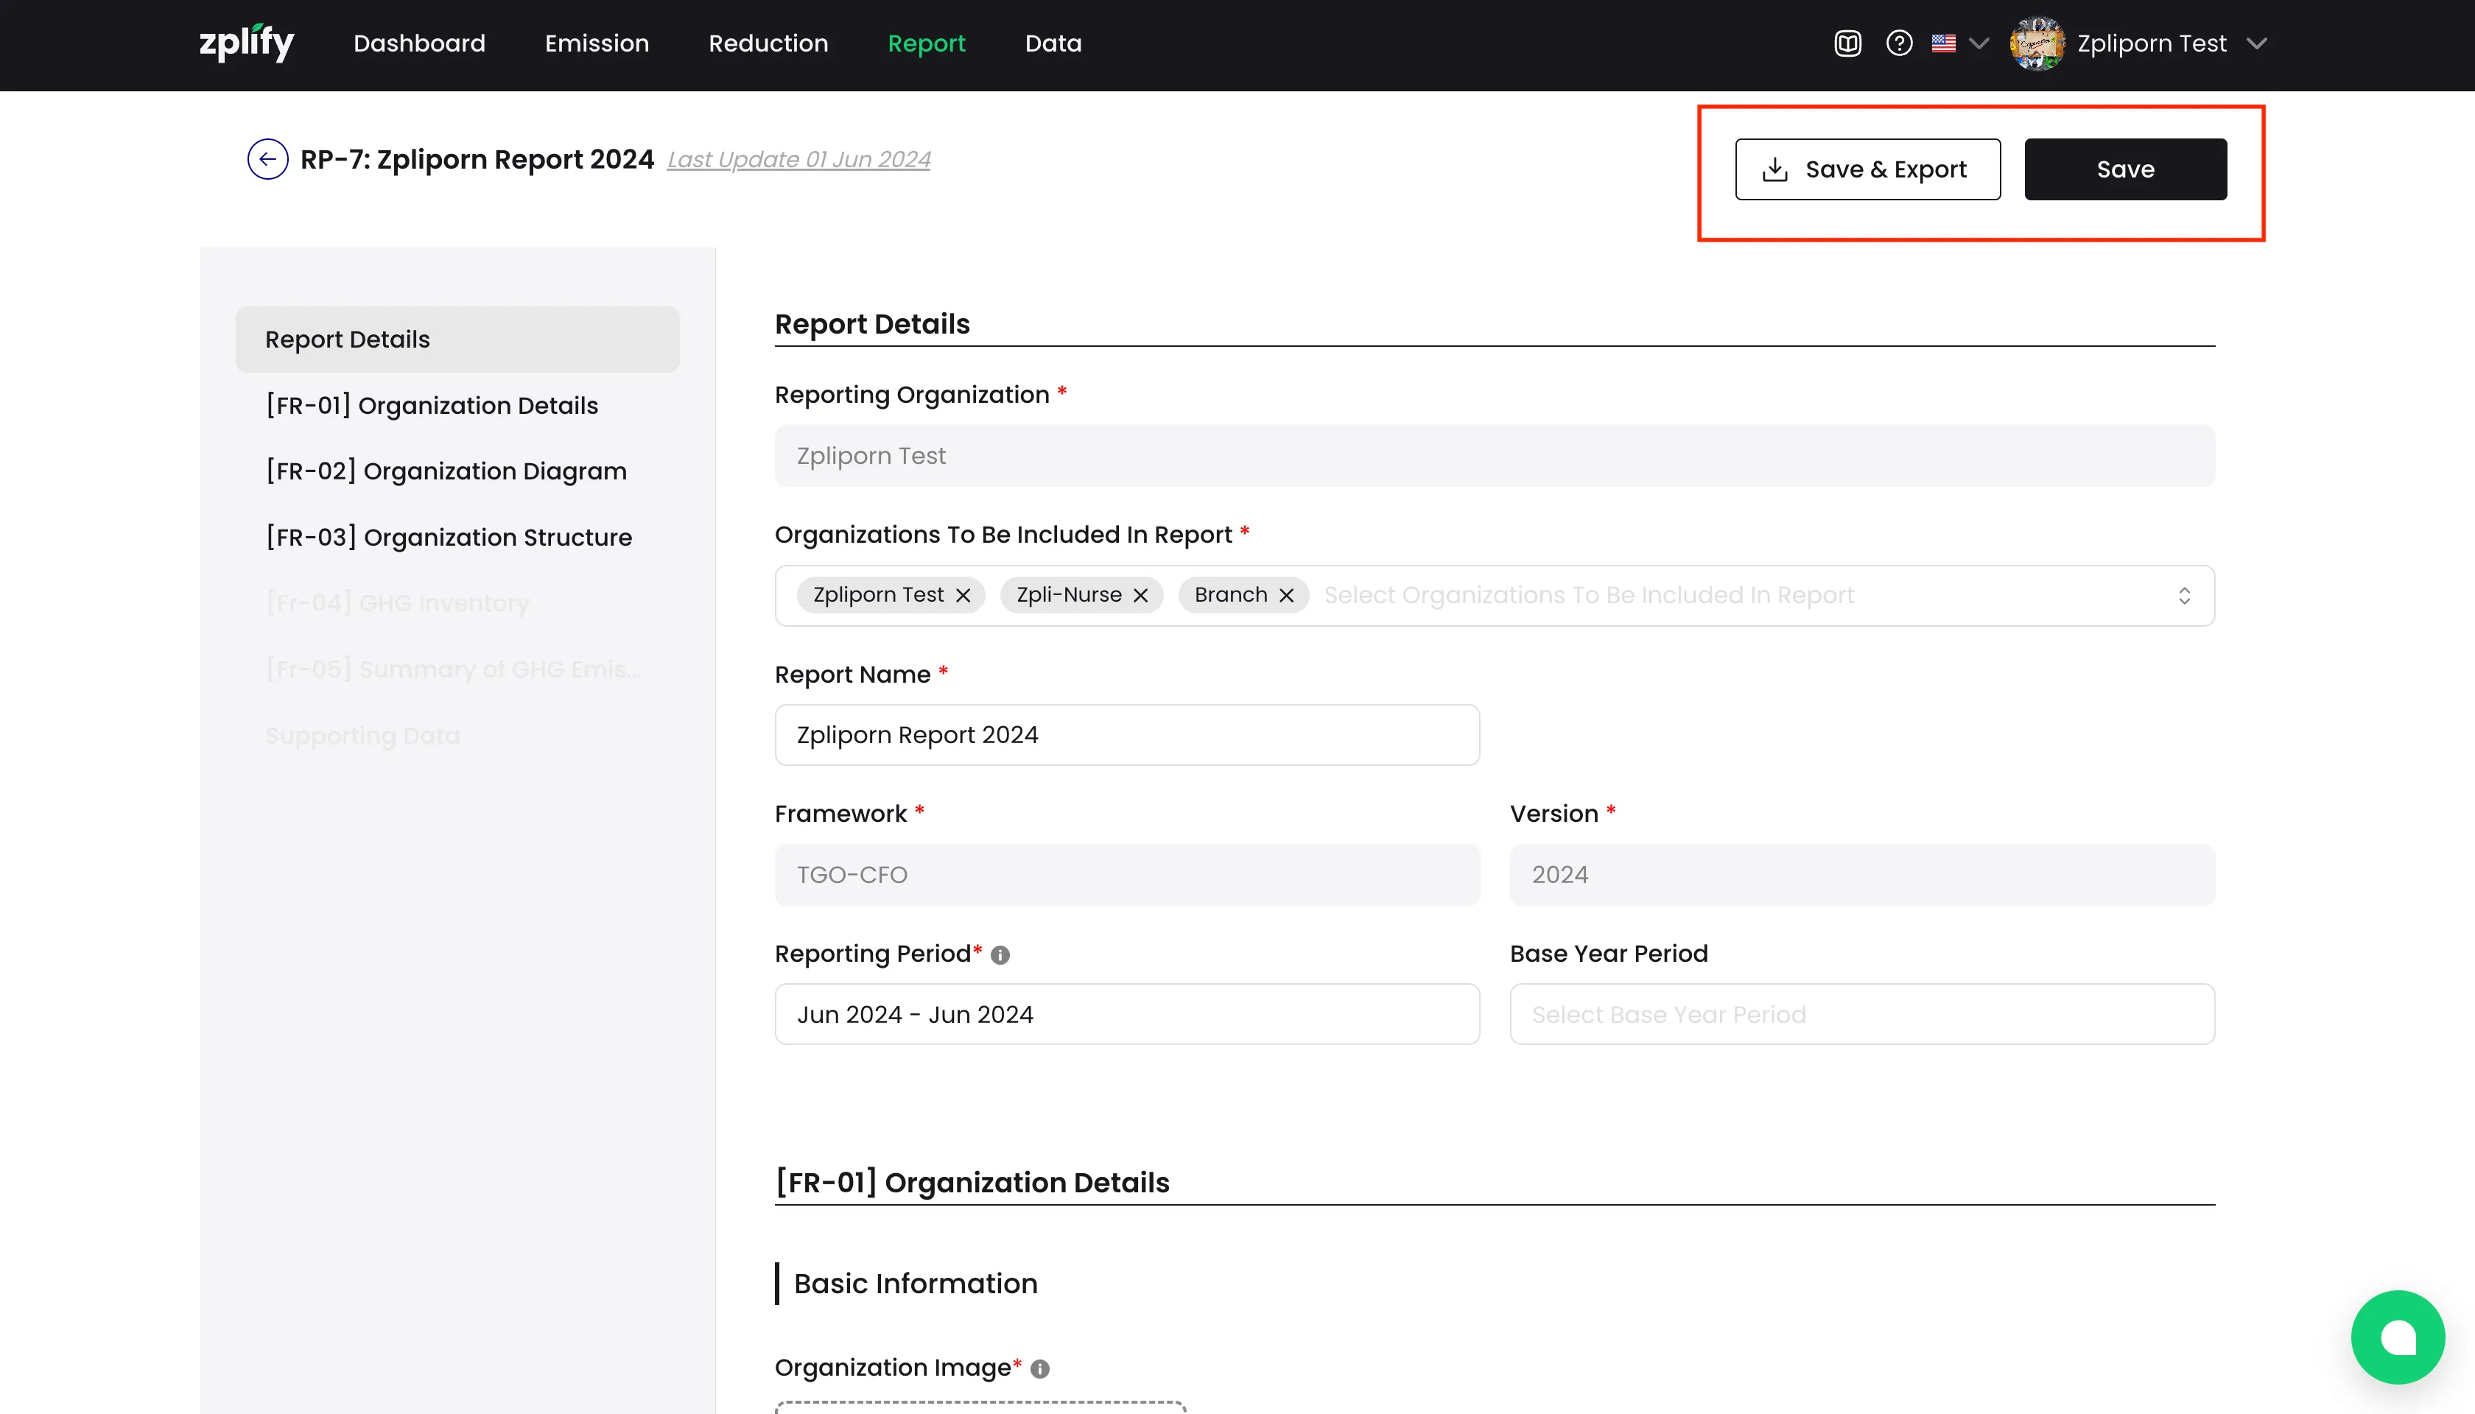
Task: Click the Save & Export button
Action: tap(1867, 169)
